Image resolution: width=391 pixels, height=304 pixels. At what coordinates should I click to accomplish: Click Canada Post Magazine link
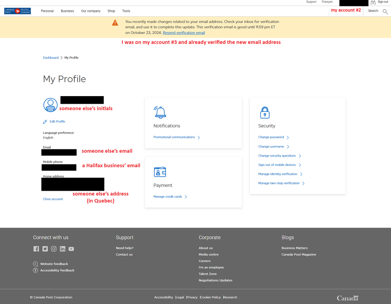(299, 255)
